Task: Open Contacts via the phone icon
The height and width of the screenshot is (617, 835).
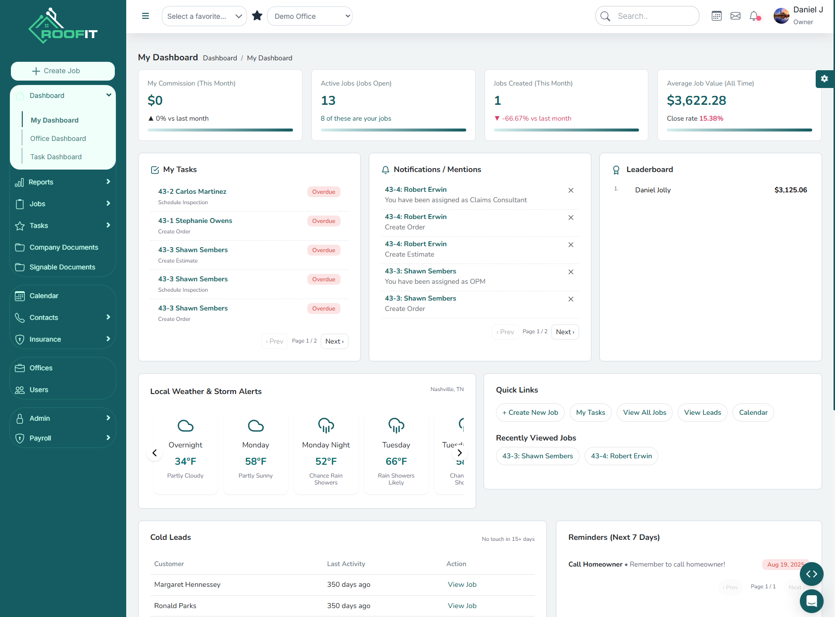Action: pyautogui.click(x=20, y=317)
